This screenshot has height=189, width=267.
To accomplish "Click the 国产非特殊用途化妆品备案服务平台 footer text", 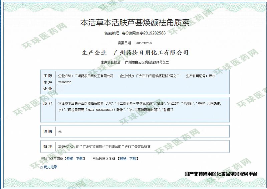I will 221,174.
